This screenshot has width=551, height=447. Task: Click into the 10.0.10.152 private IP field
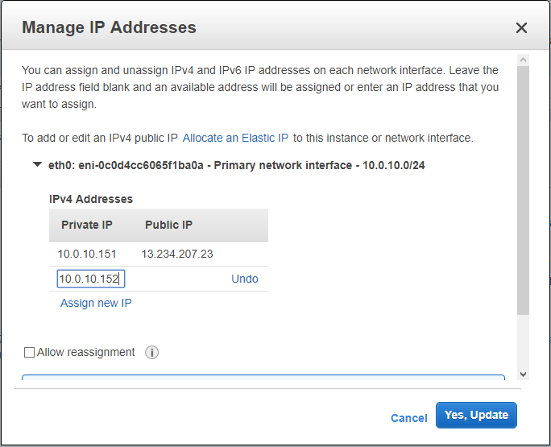90,279
